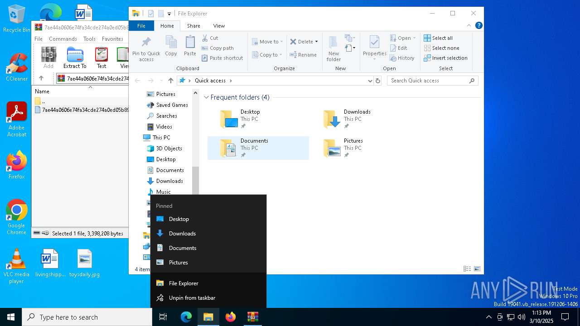Open recent locations dropdown arrow
The image size is (580, 326).
pos(161,81)
